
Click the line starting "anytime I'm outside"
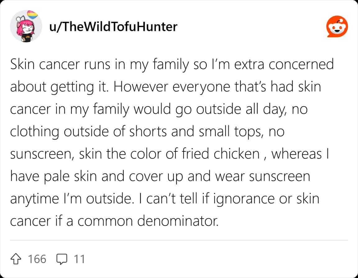[165, 199]
